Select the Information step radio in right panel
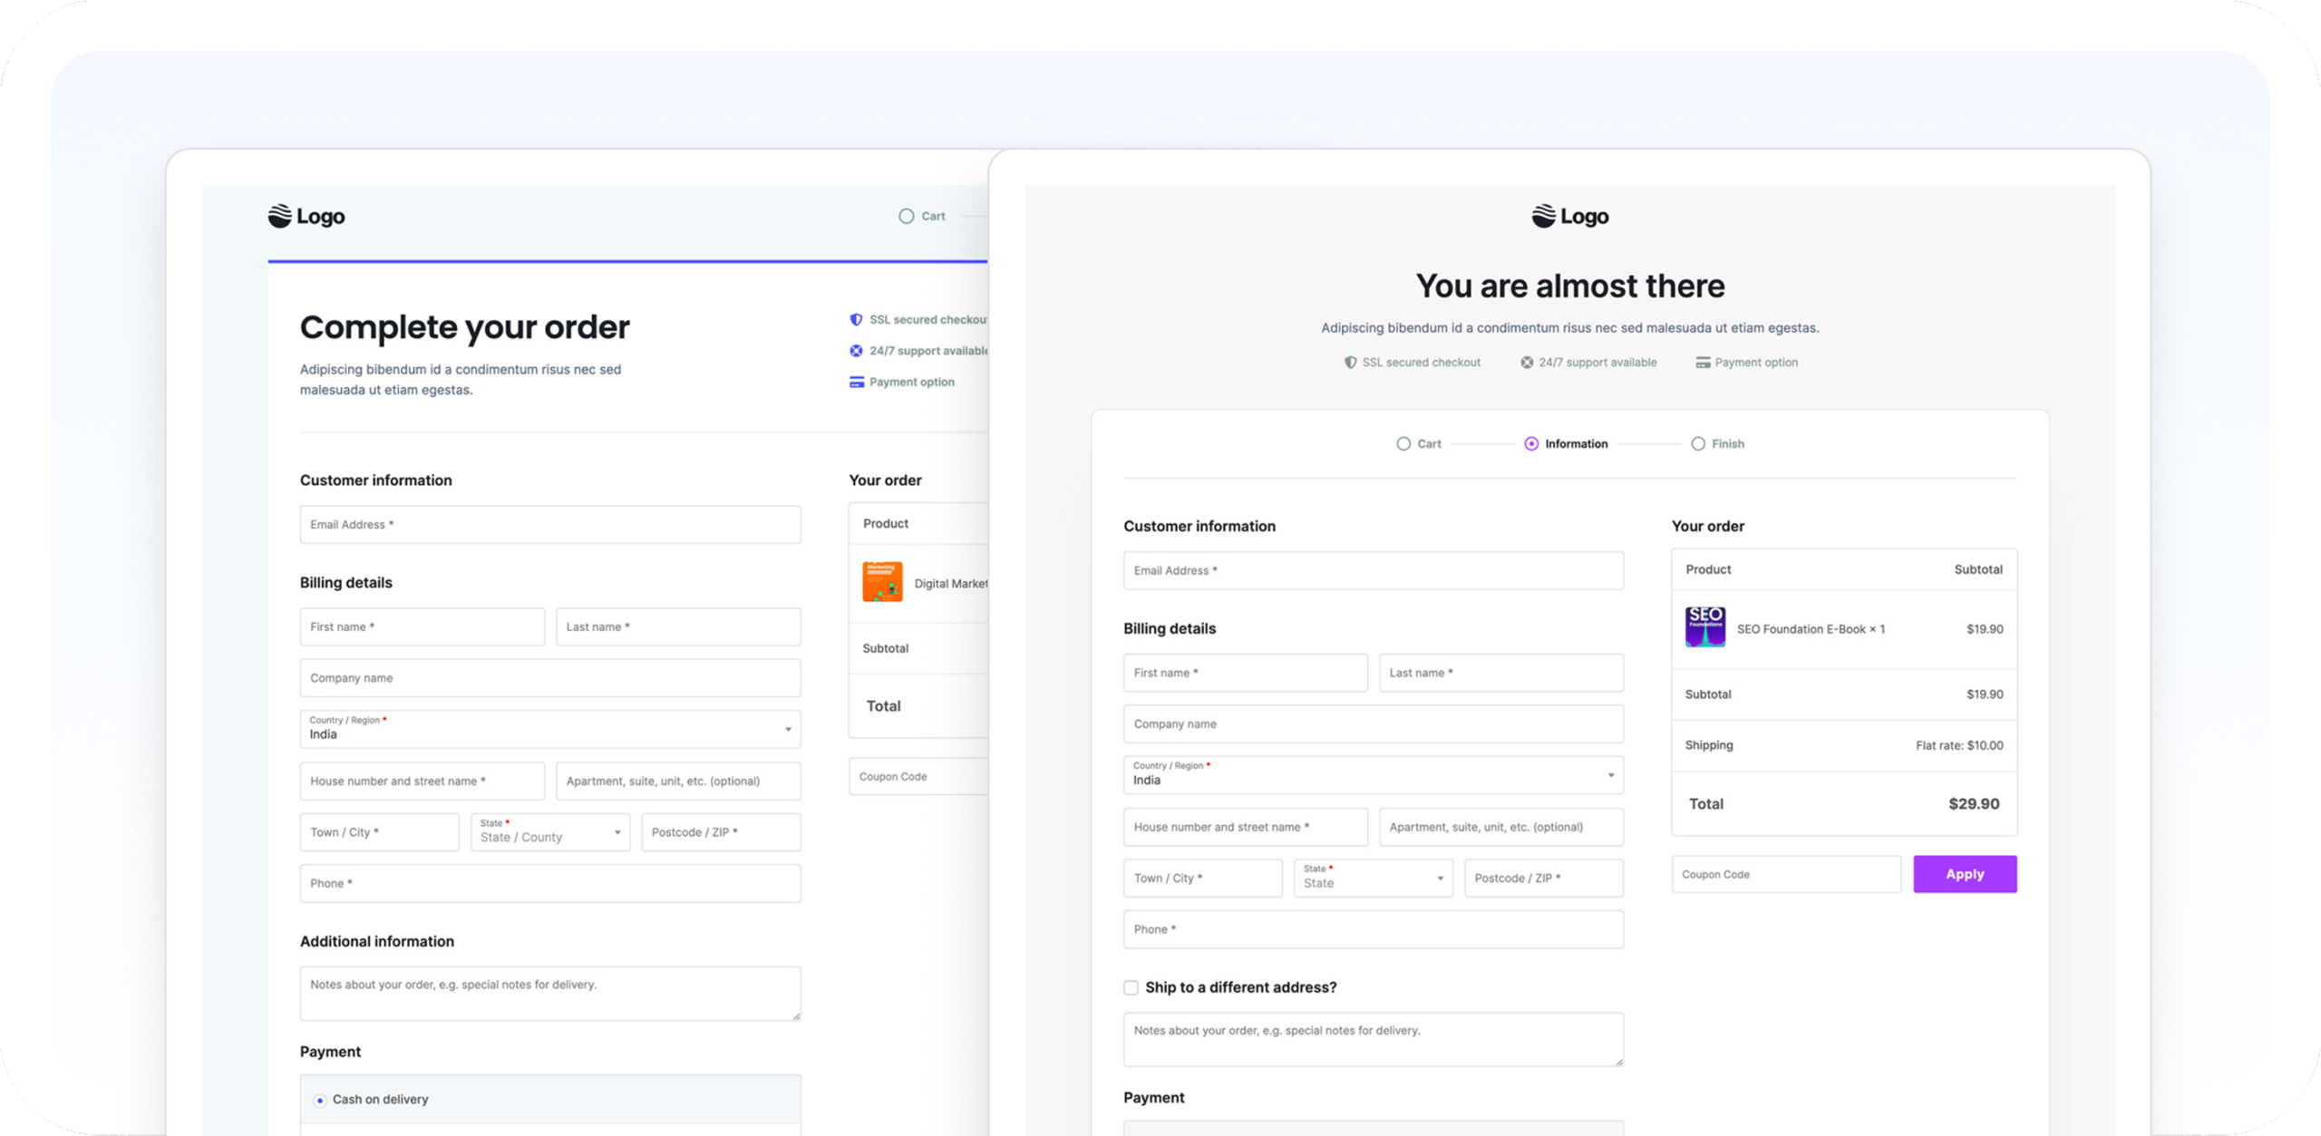The width and height of the screenshot is (2321, 1136). pyautogui.click(x=1531, y=443)
